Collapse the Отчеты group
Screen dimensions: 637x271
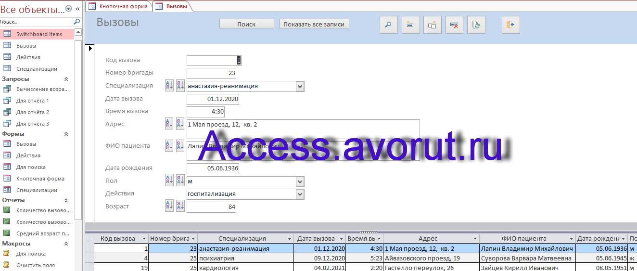pos(66,200)
